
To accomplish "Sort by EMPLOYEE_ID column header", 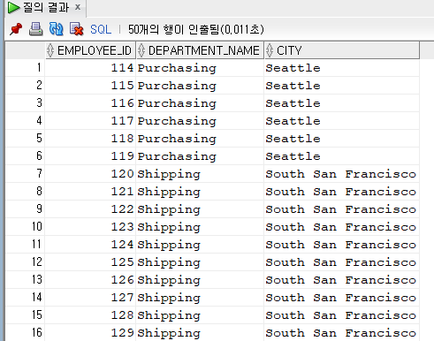I will 90,50.
